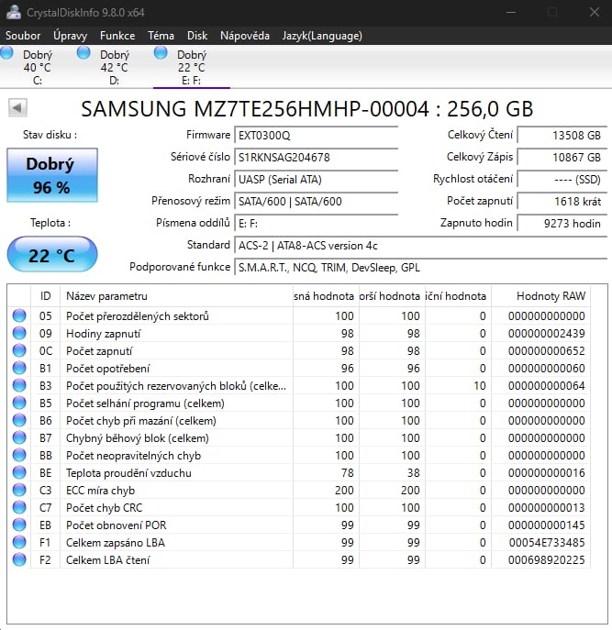Select row ECC míra chyb
This screenshot has width=612, height=630.
pyautogui.click(x=299, y=490)
